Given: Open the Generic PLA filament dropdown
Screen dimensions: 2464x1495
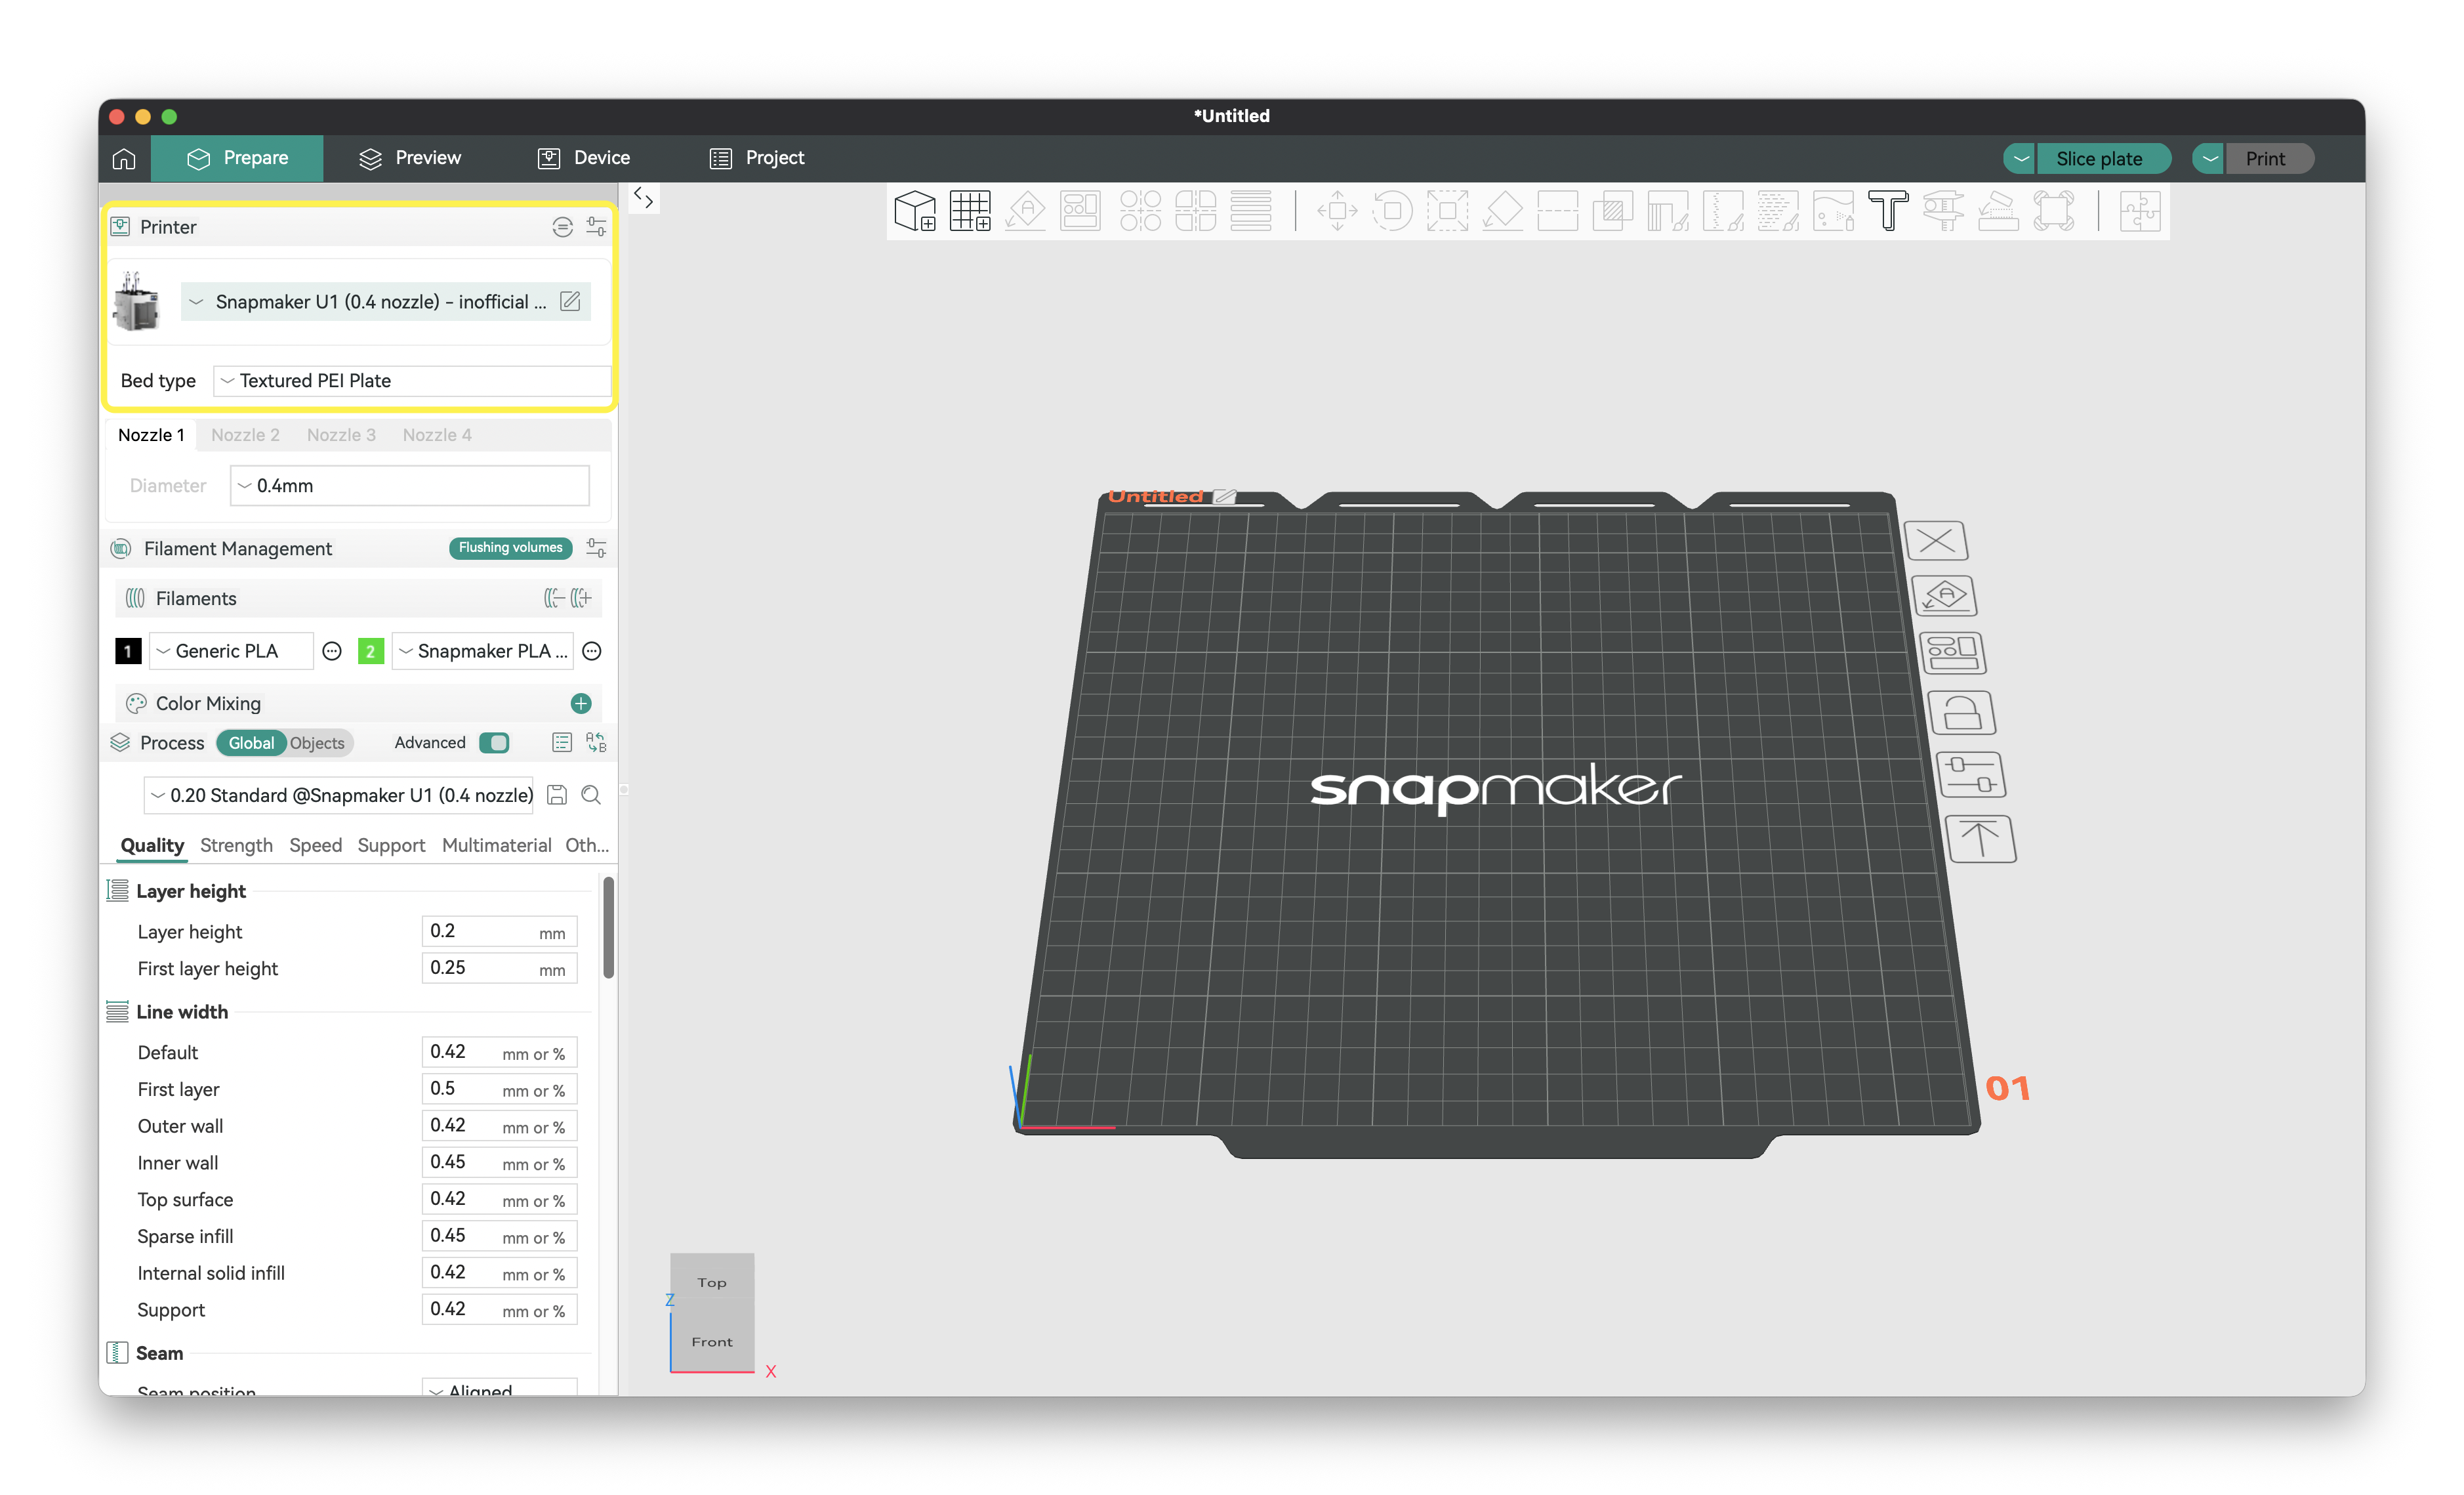Looking at the screenshot, I should (231, 650).
